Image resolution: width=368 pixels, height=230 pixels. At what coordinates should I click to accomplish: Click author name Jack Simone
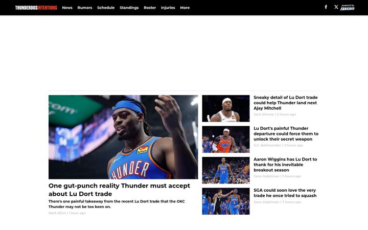[x=264, y=114]
